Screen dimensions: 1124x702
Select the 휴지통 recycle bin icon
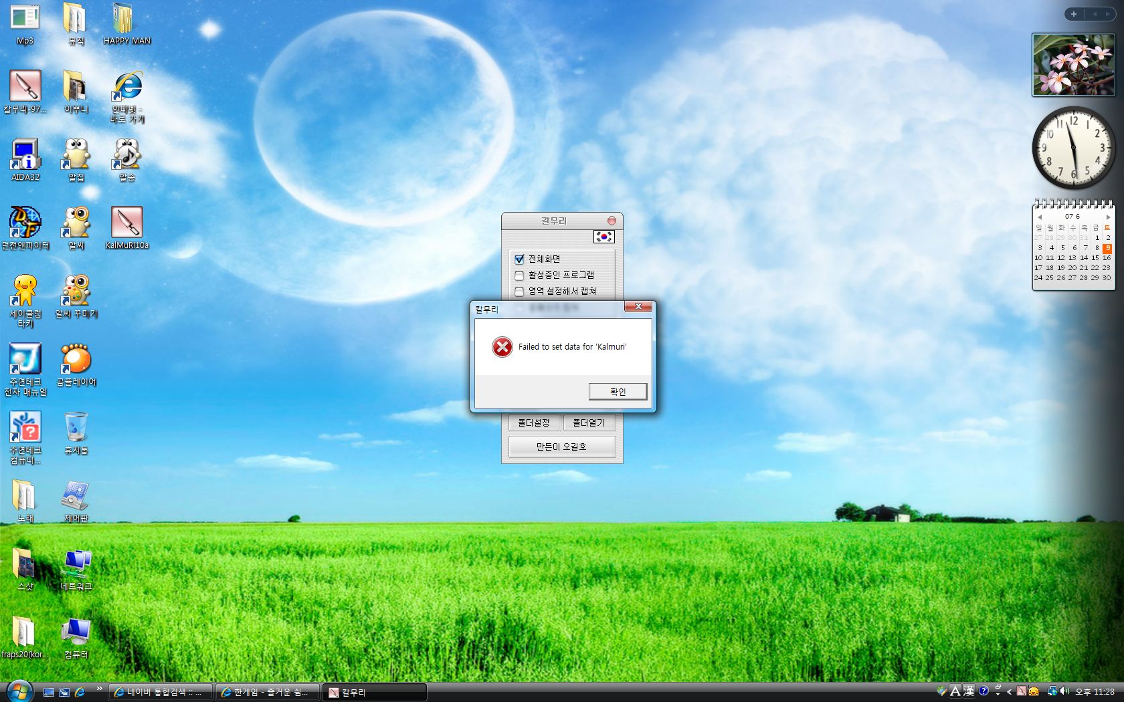pyautogui.click(x=76, y=428)
